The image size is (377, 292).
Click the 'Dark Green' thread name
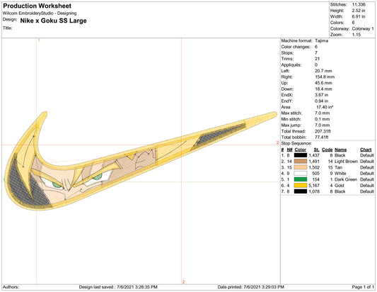(x=346, y=179)
